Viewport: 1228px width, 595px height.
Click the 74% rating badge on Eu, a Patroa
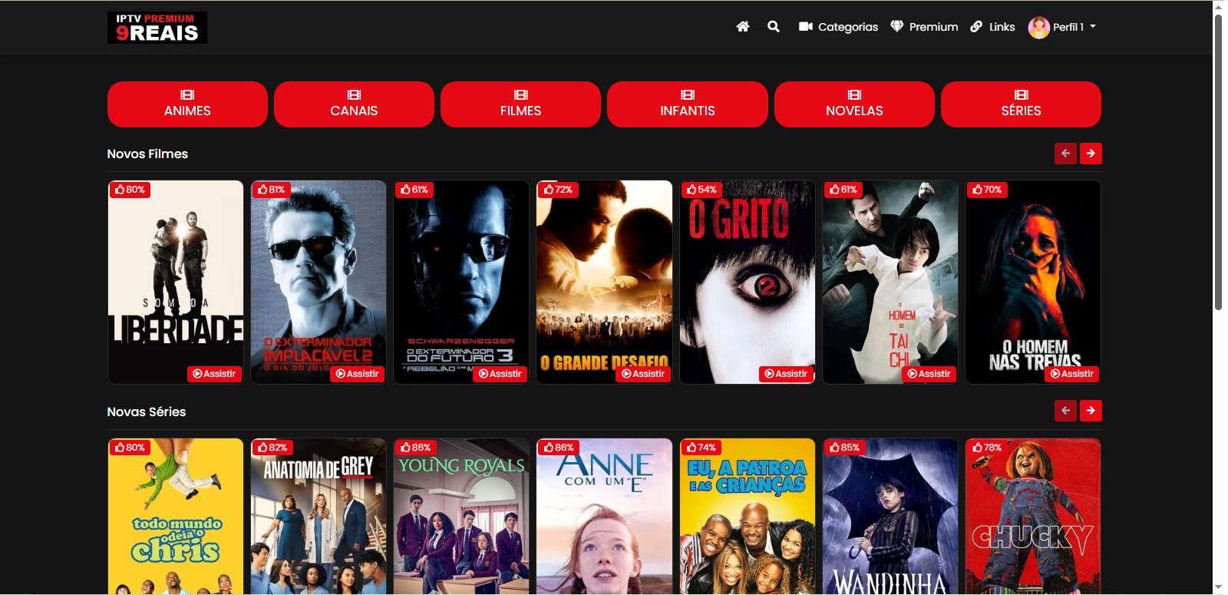[x=701, y=448]
